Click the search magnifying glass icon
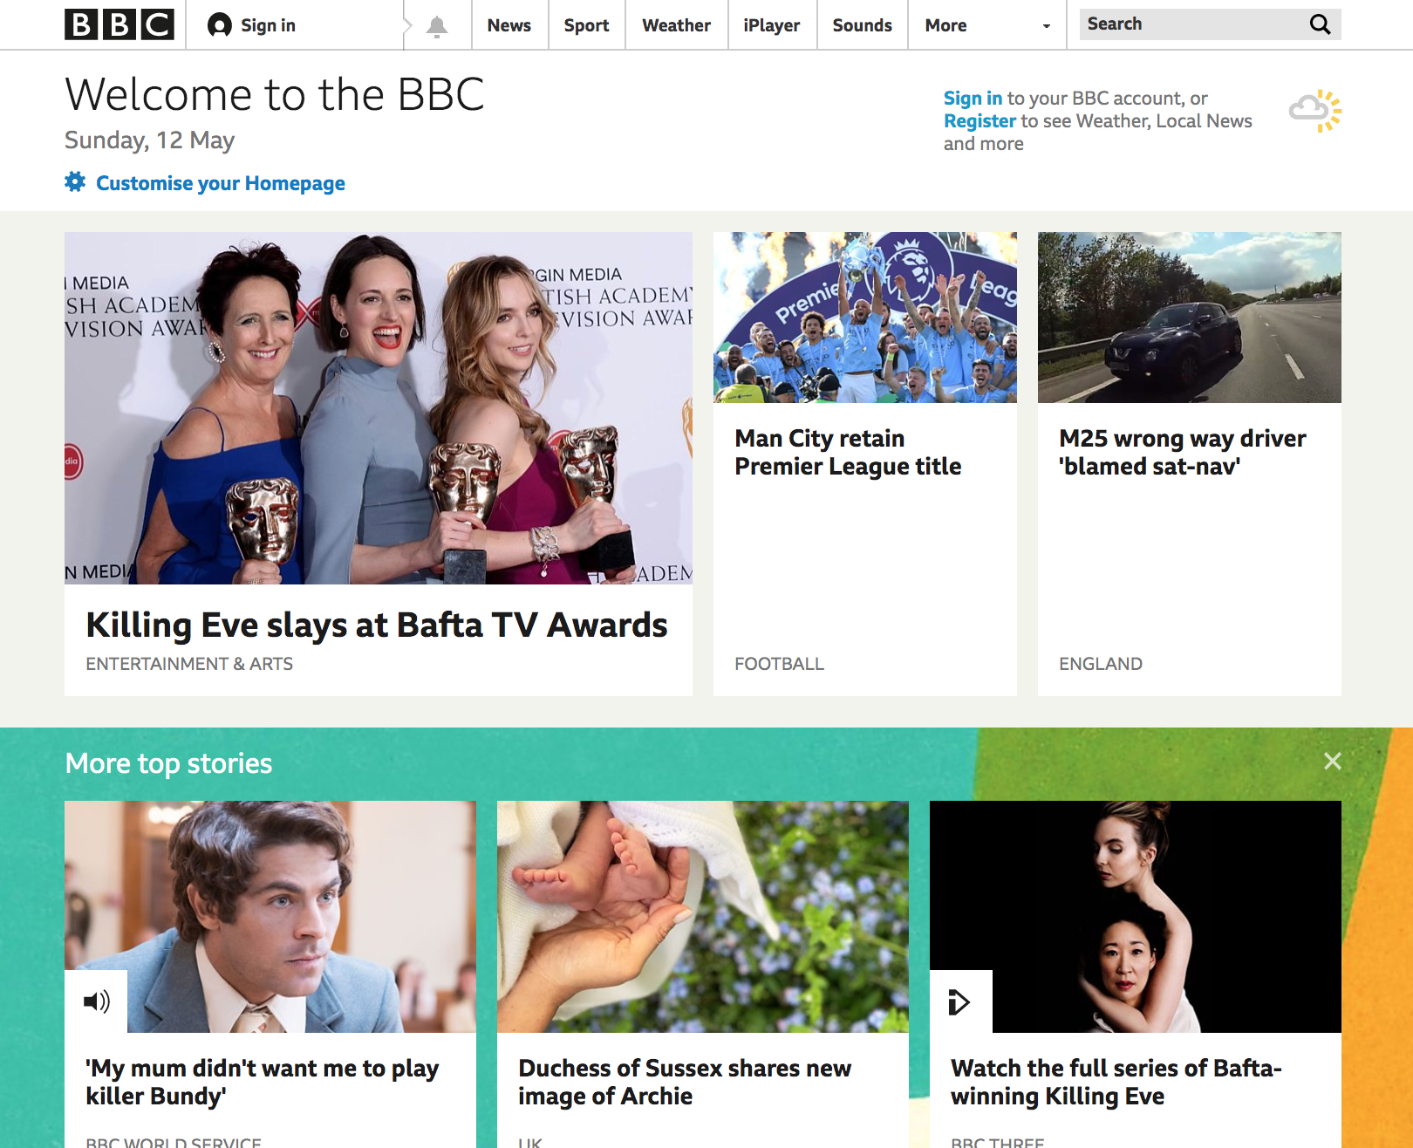This screenshot has width=1413, height=1148. [x=1321, y=24]
